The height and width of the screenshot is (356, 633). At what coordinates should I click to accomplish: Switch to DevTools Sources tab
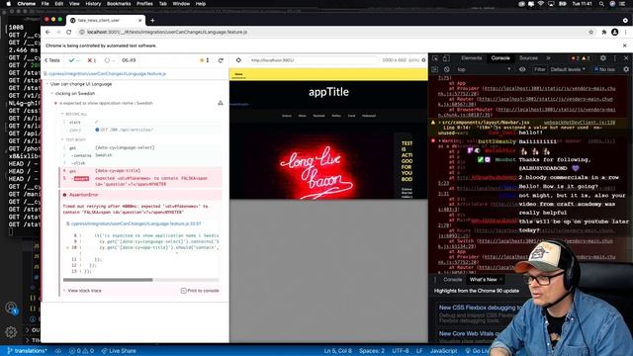tap(528, 58)
